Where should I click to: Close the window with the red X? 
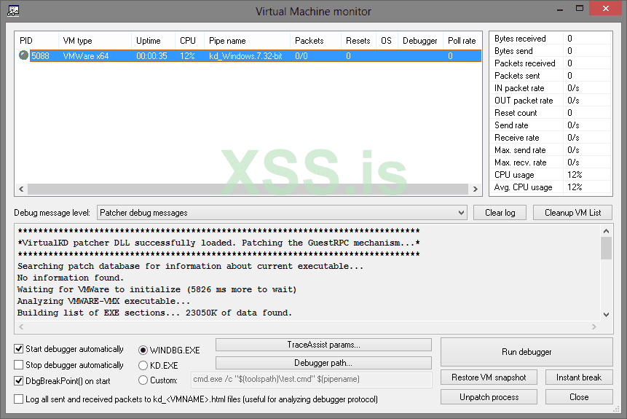(605, 9)
